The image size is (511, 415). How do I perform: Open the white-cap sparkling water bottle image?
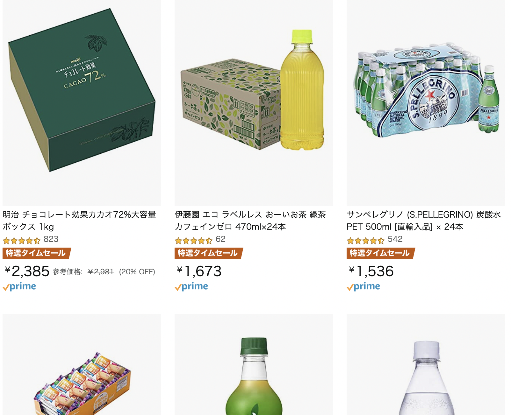click(x=426, y=364)
